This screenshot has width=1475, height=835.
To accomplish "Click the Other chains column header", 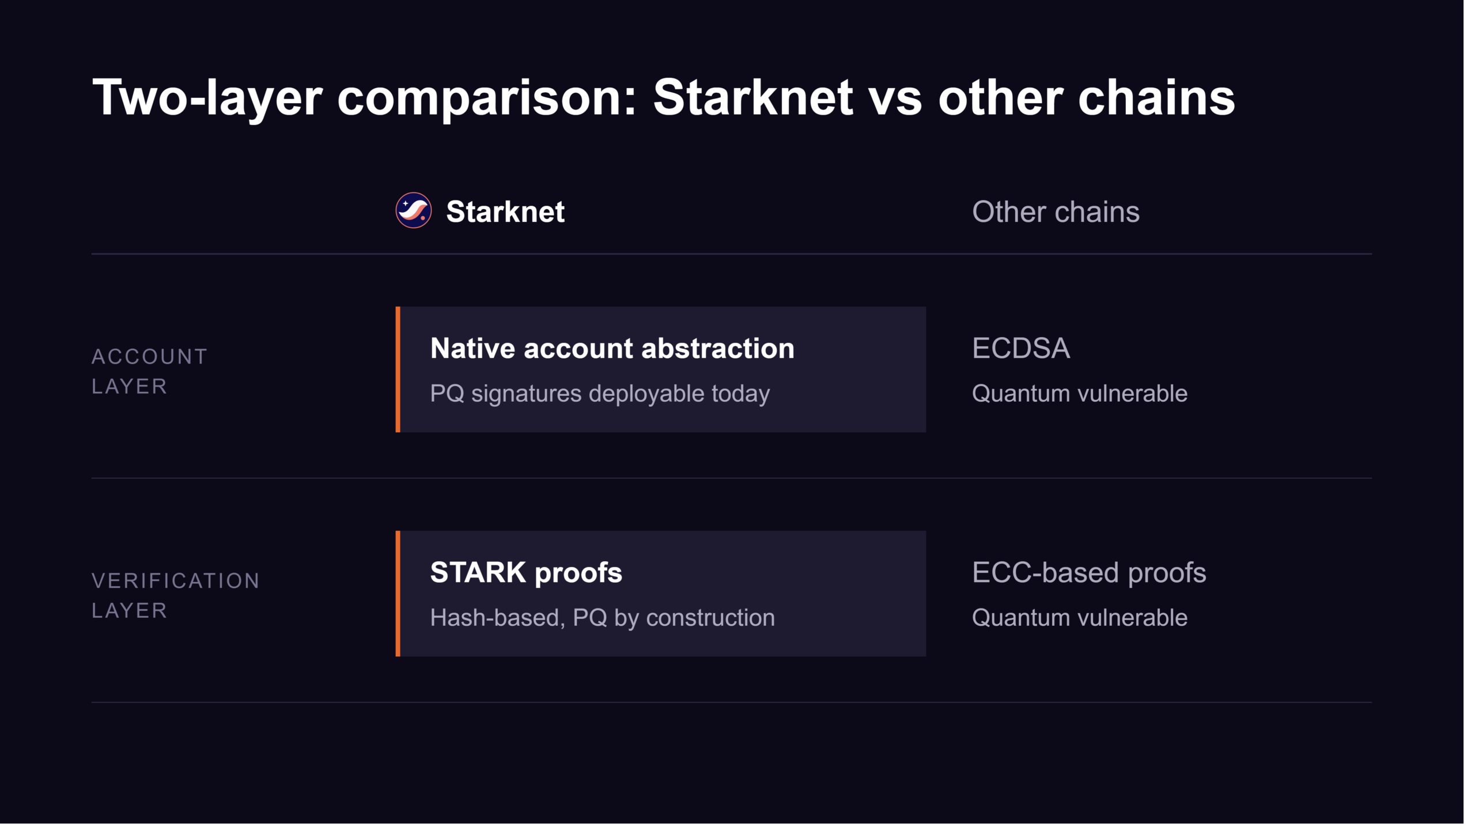I will pyautogui.click(x=1056, y=211).
